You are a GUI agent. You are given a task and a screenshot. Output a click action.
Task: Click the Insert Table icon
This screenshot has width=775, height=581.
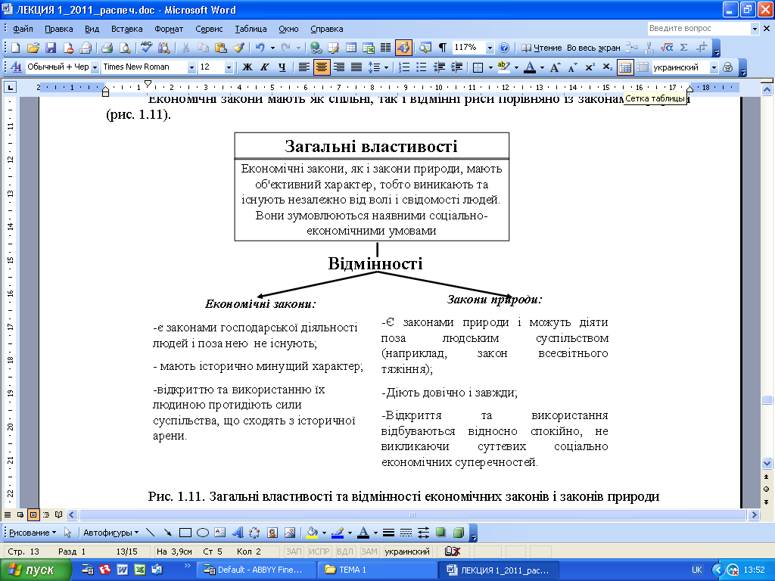(351, 48)
